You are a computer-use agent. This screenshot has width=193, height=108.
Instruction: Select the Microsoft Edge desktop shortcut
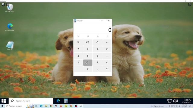(x=10, y=27)
